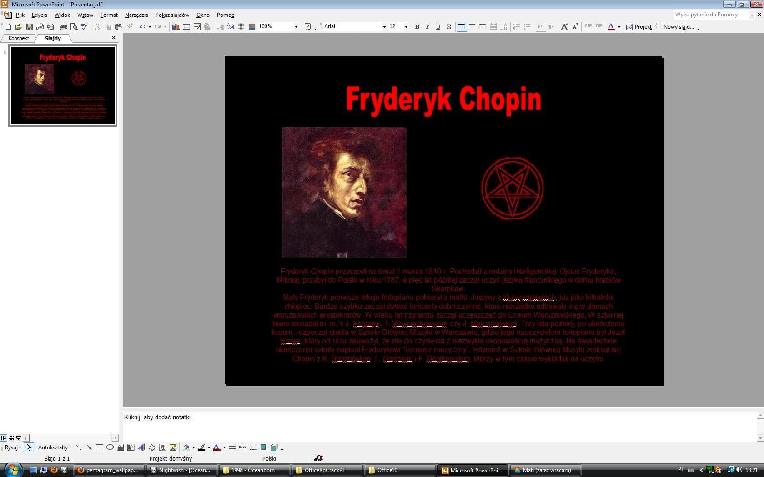
Task: Open the Plik menu
Action: pos(20,15)
